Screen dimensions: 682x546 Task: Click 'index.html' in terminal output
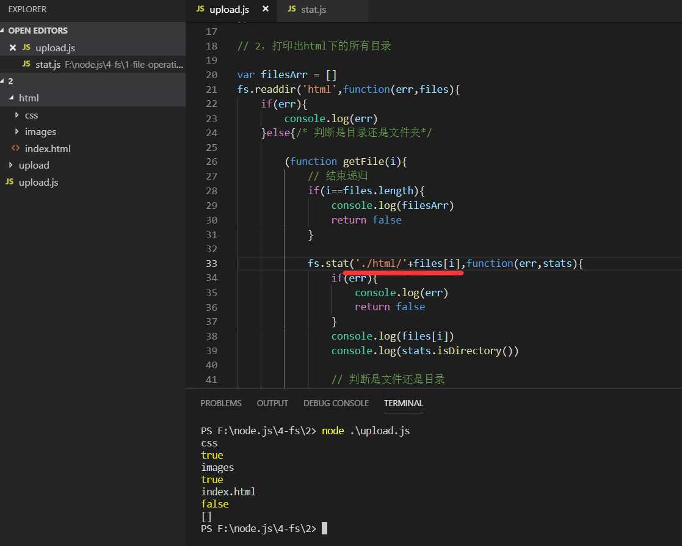(x=228, y=492)
